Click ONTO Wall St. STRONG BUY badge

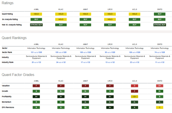[160, 25]
